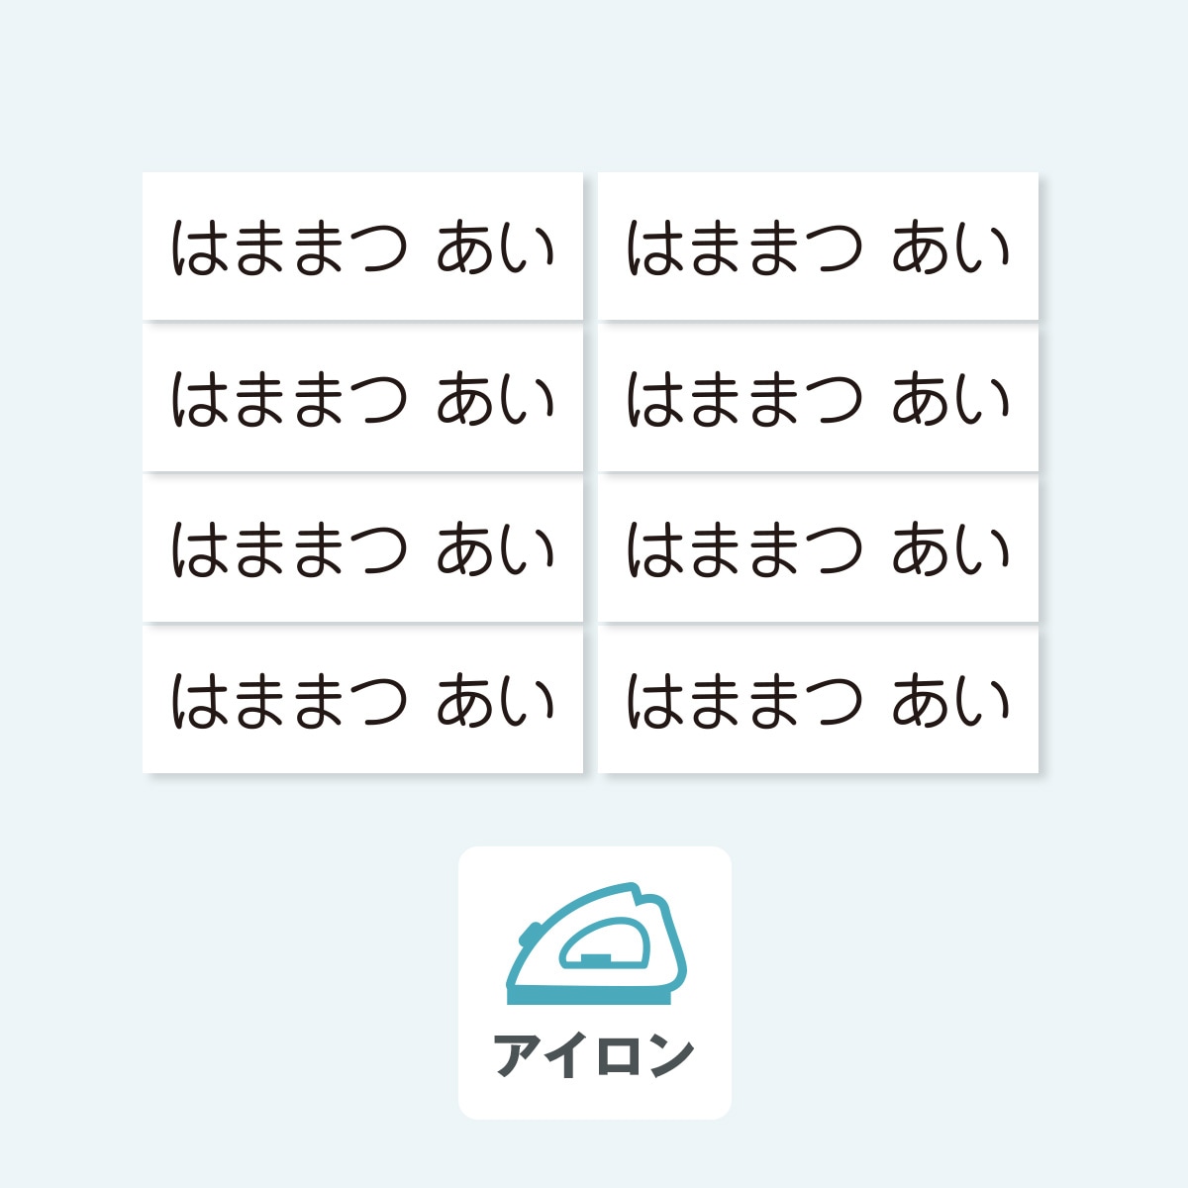Viewport: 1188px width, 1188px height.
Task: Select はままつ in the top-right label
Action: [x=744, y=247]
